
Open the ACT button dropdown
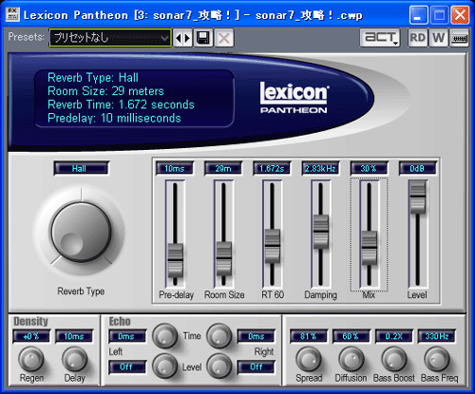tap(380, 38)
